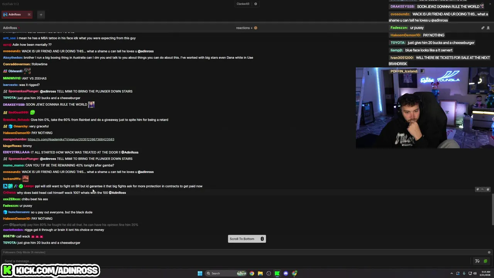Click username MINIWhYtE
This screenshot has width=494, height=278.
pos(12,78)
